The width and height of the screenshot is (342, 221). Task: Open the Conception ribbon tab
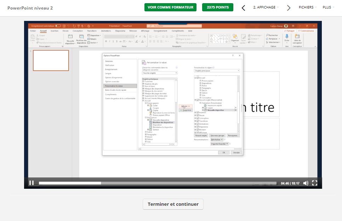[78, 31]
